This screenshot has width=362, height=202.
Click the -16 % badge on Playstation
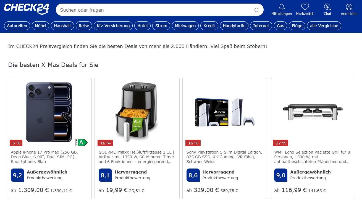[193, 143]
